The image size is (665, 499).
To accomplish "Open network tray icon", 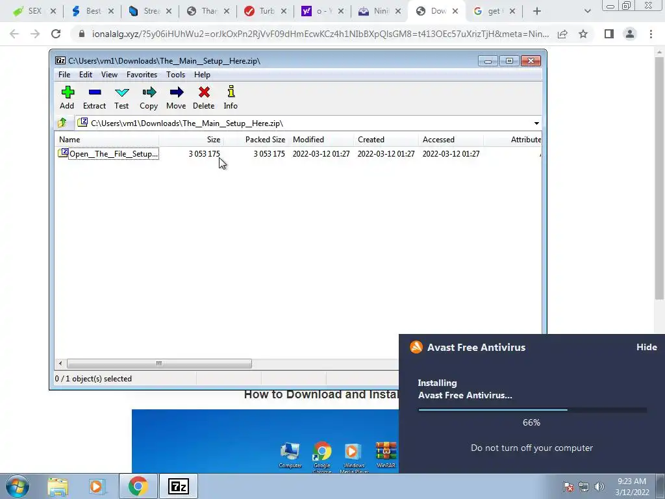I will click(584, 487).
